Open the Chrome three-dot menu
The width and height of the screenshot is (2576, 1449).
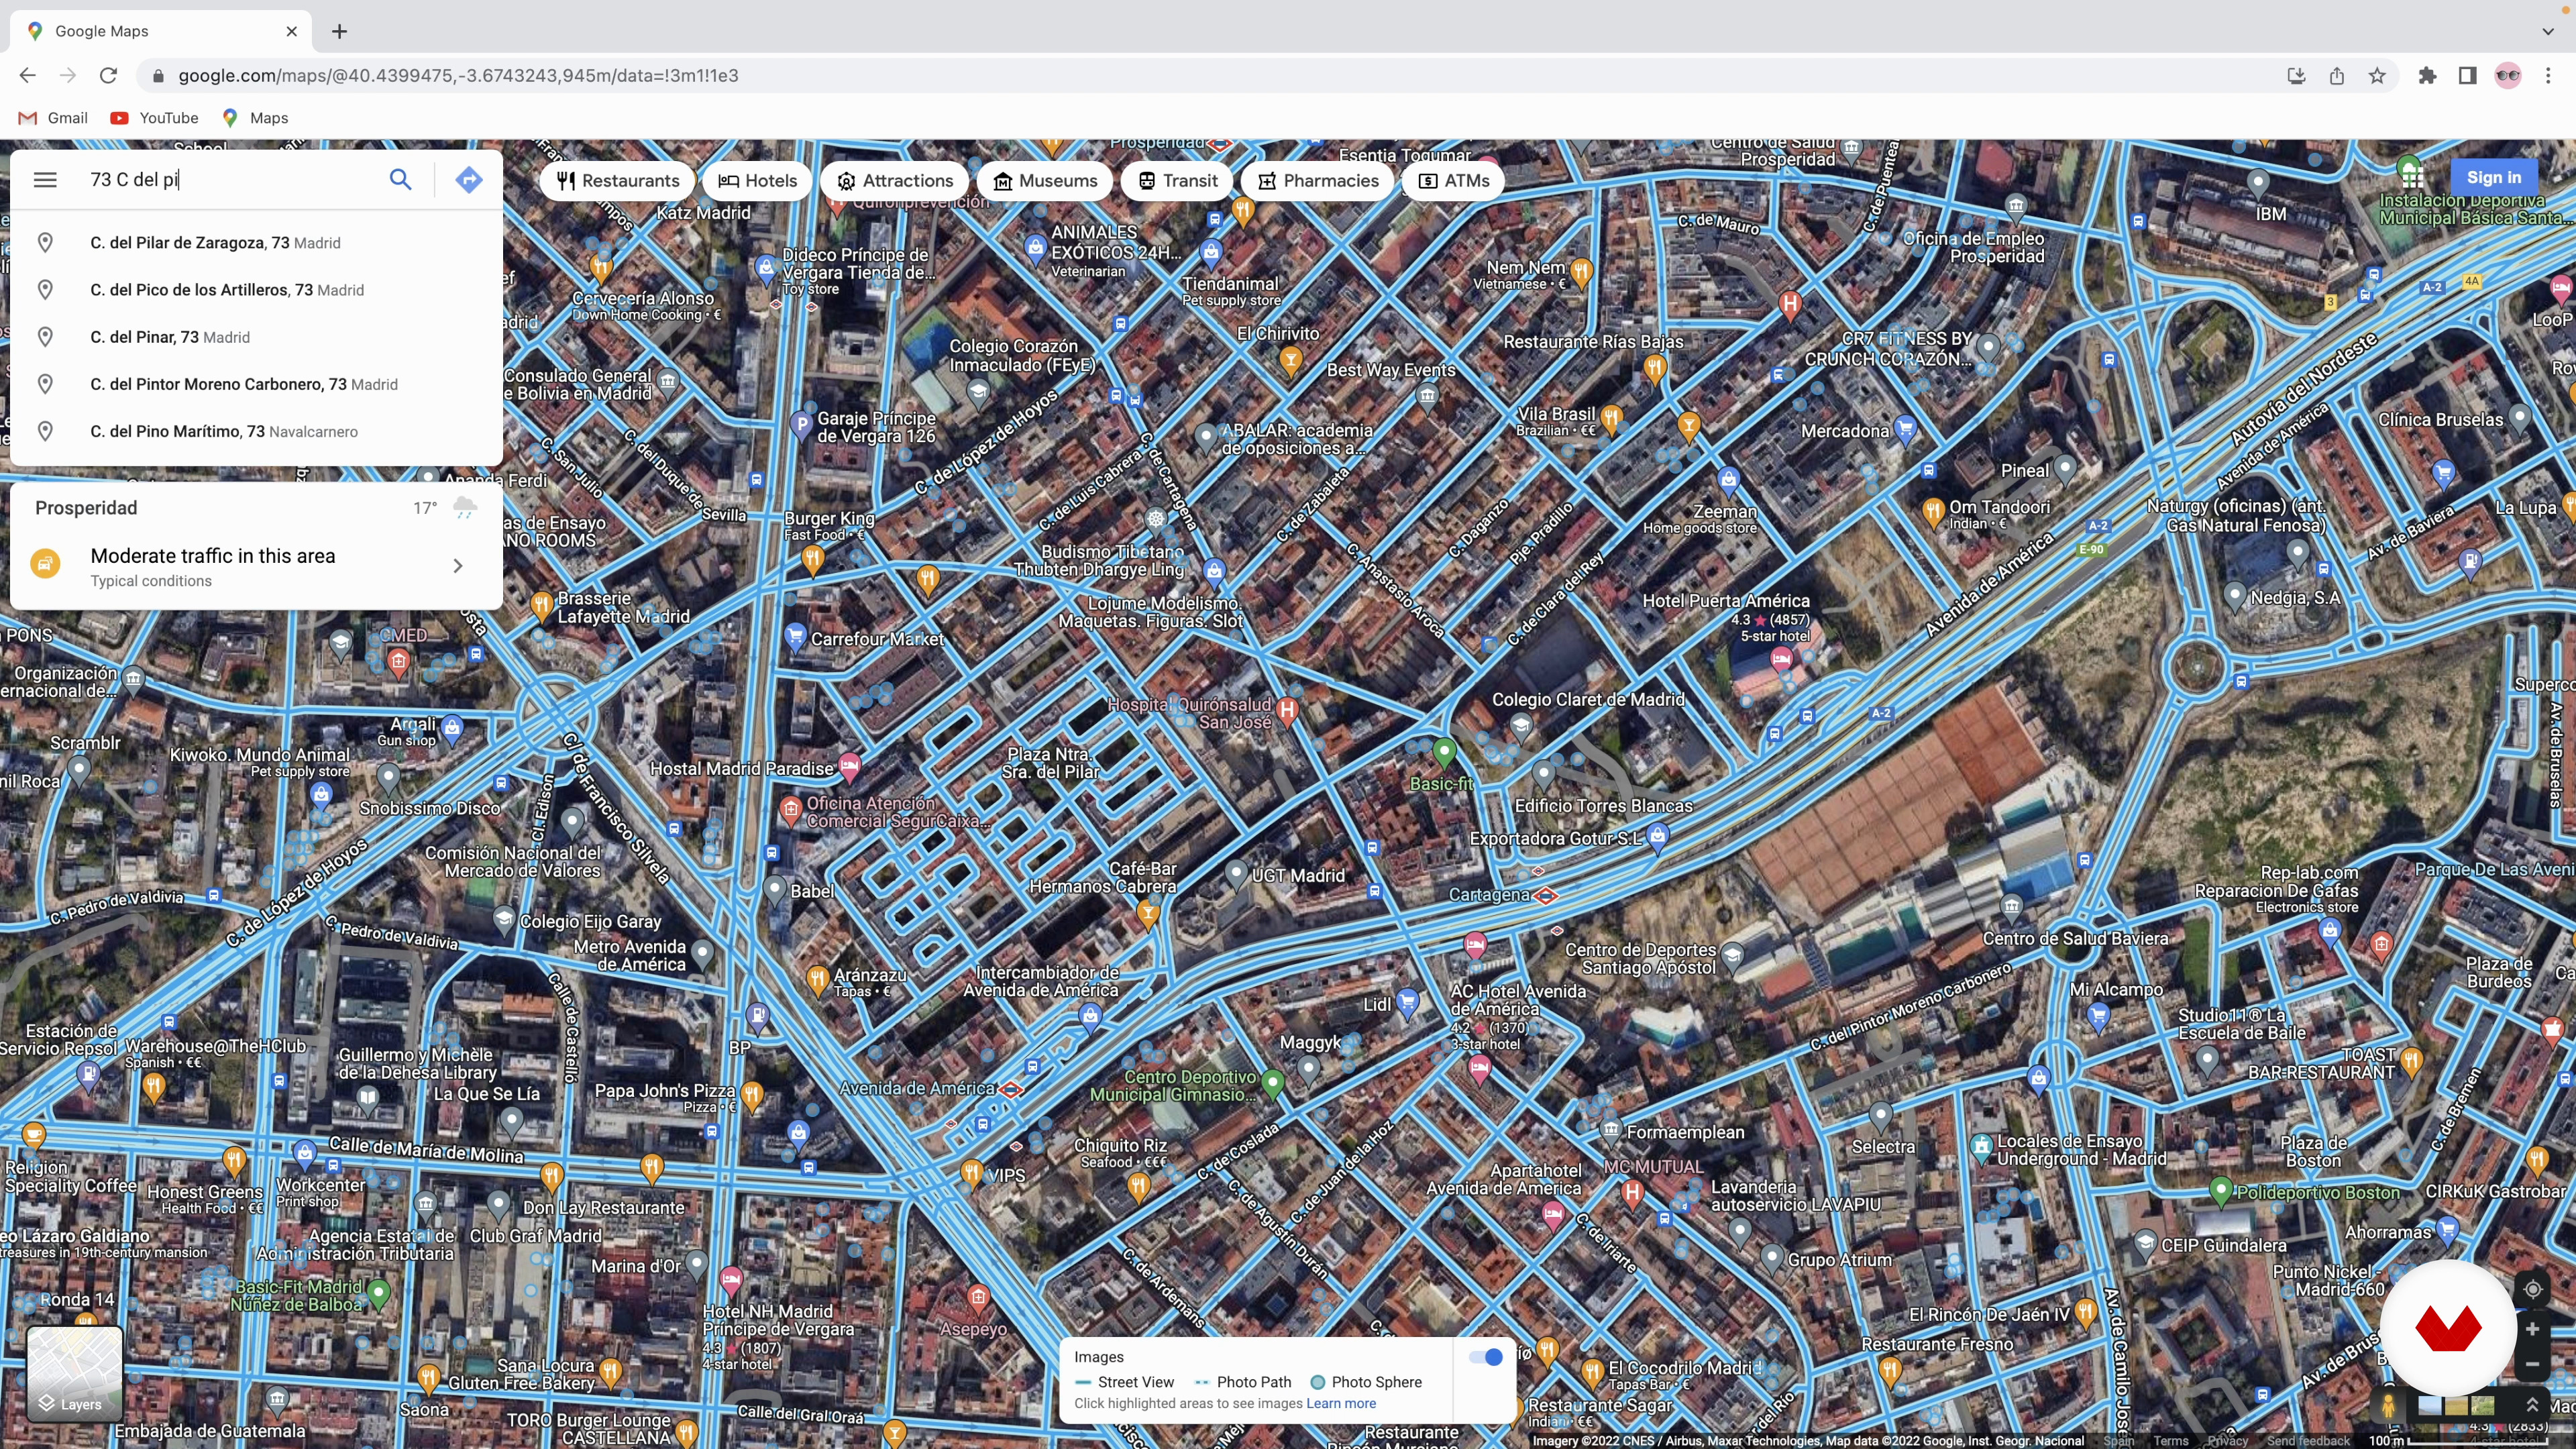click(2548, 76)
